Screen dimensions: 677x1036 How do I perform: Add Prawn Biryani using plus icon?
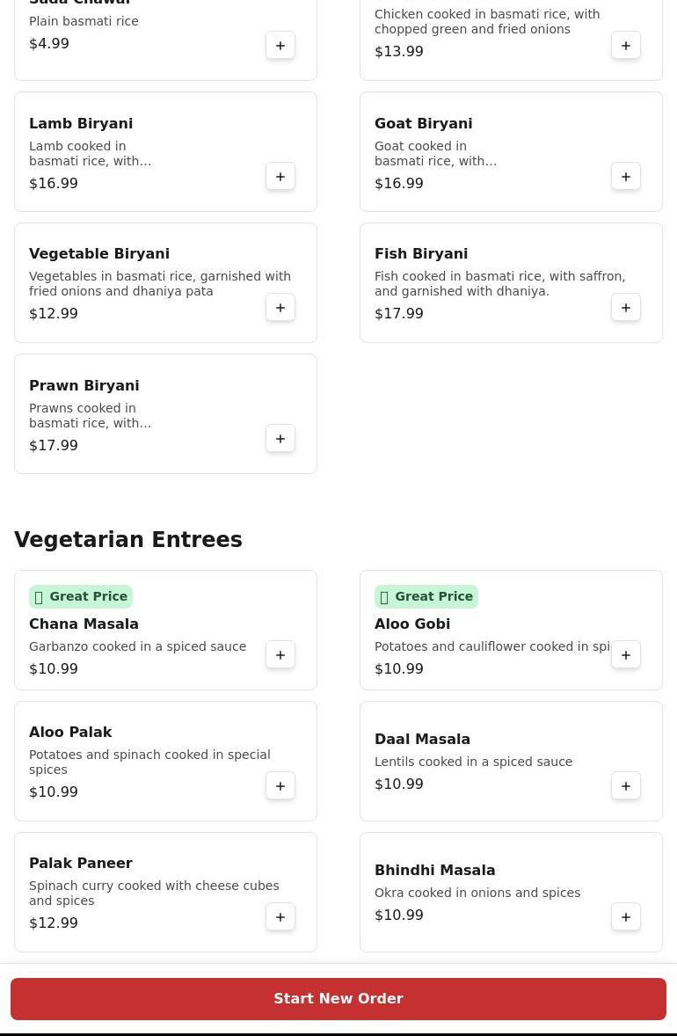280,439
